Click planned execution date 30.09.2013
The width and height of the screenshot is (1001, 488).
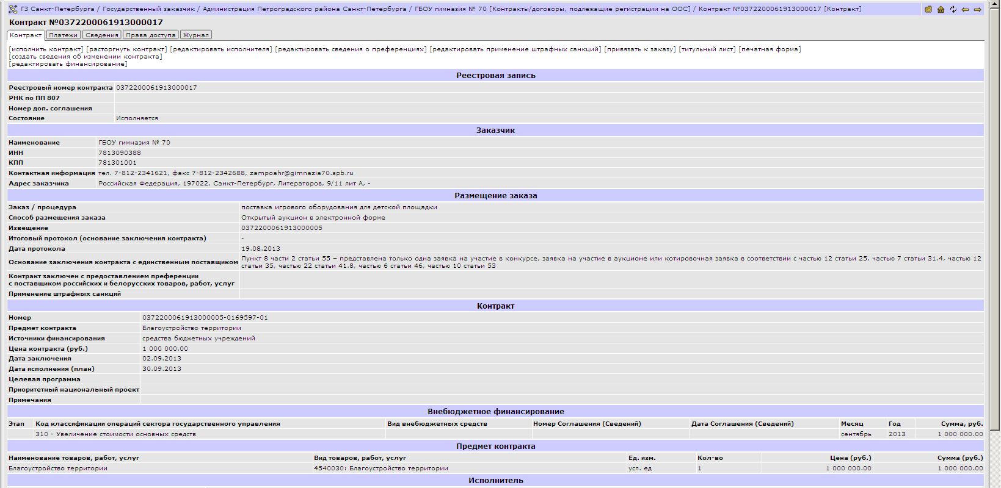click(162, 369)
